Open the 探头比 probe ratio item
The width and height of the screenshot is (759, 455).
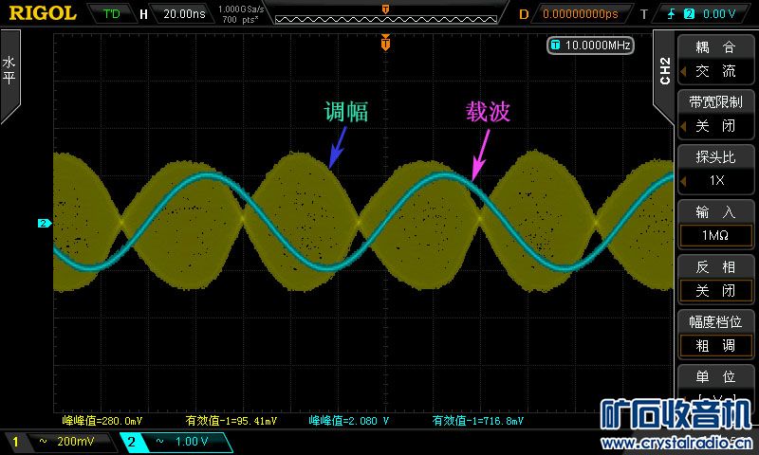pos(715,156)
